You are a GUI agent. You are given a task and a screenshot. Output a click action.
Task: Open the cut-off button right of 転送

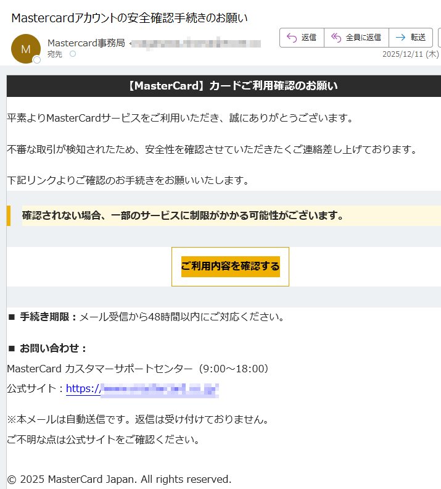439,38
